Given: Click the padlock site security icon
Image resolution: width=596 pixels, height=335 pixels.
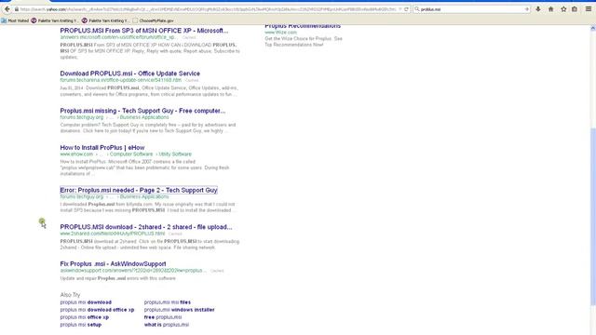Looking at the screenshot, I should (17, 9).
